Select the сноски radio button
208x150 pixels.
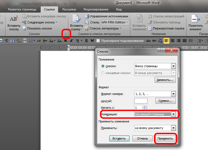(103, 66)
